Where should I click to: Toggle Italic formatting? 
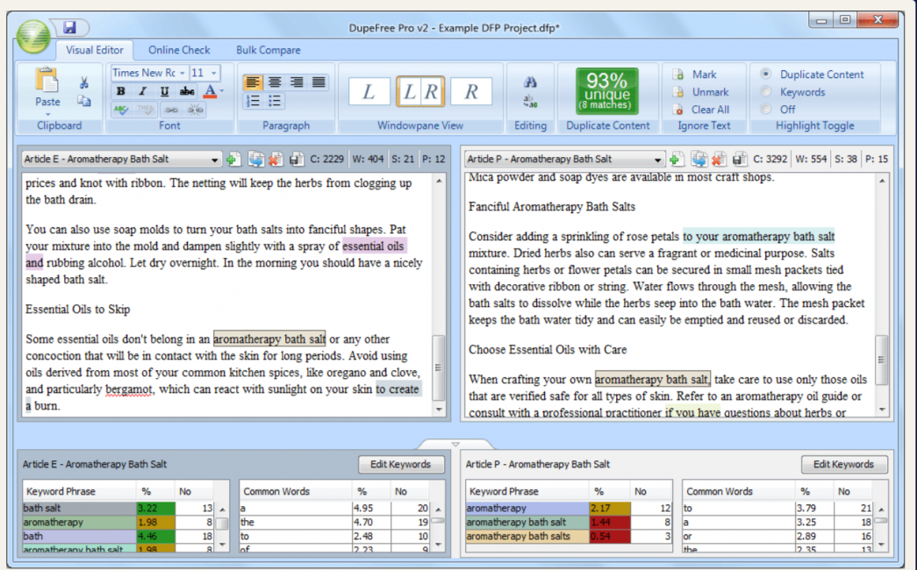tap(142, 91)
